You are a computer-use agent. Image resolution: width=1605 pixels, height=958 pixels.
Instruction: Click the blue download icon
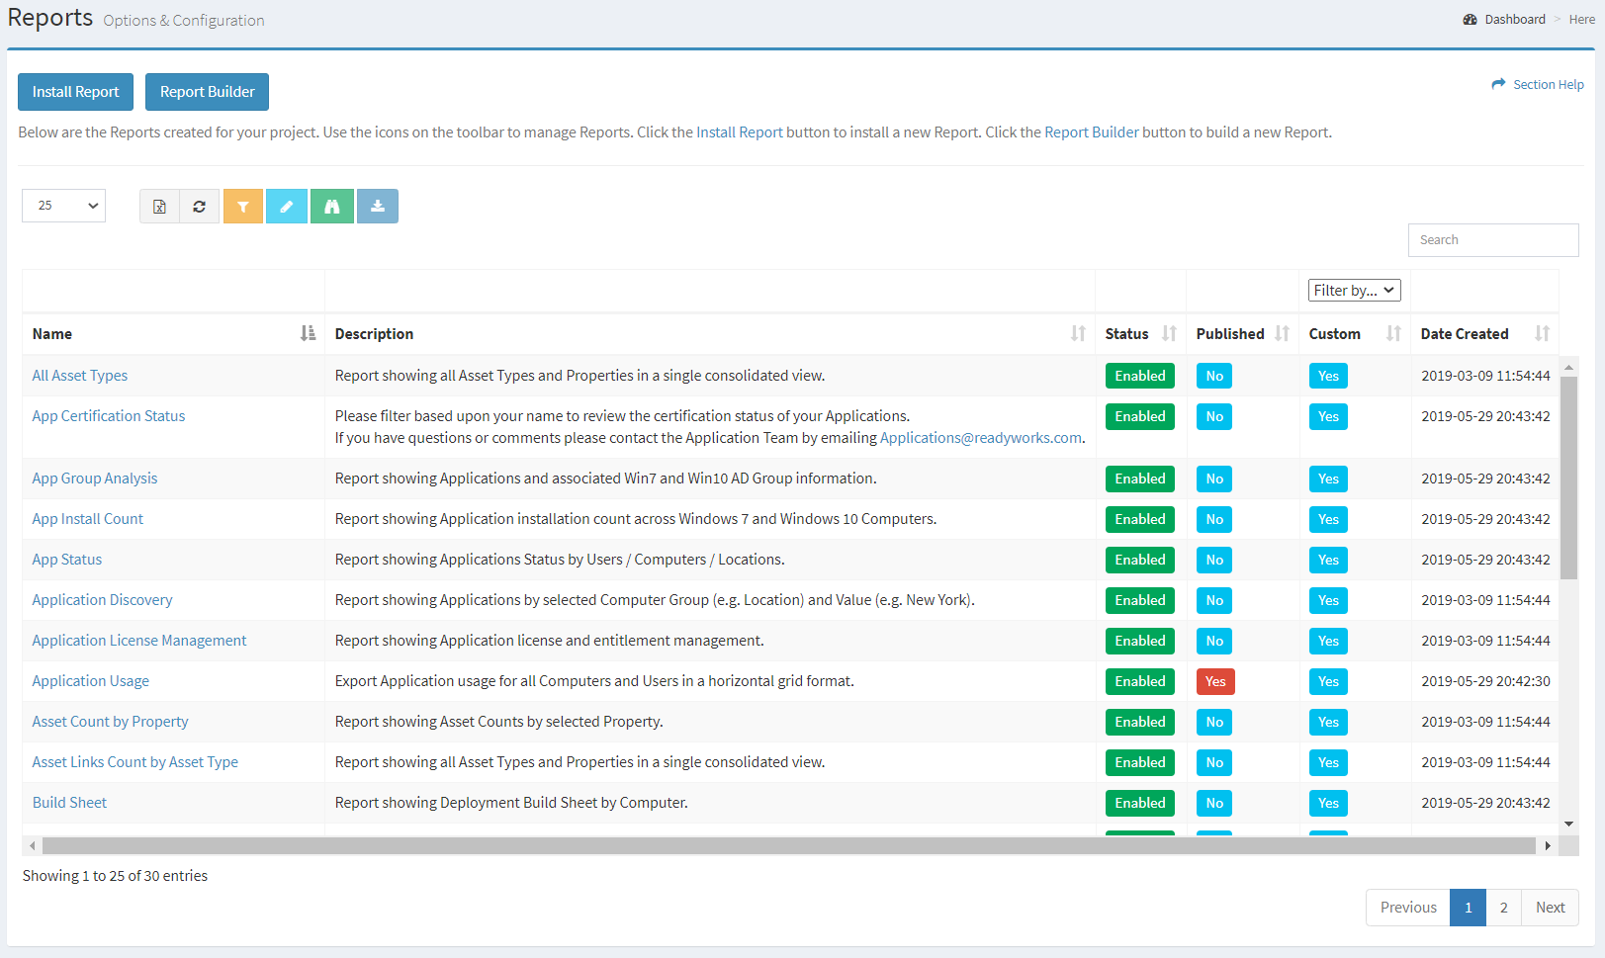(x=377, y=206)
